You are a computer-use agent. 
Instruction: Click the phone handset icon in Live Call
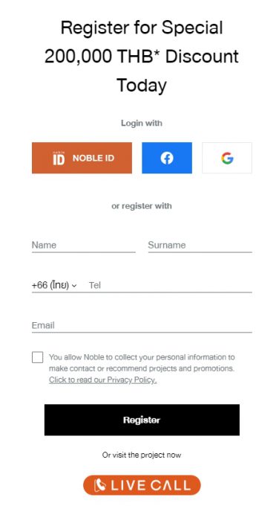click(100, 485)
